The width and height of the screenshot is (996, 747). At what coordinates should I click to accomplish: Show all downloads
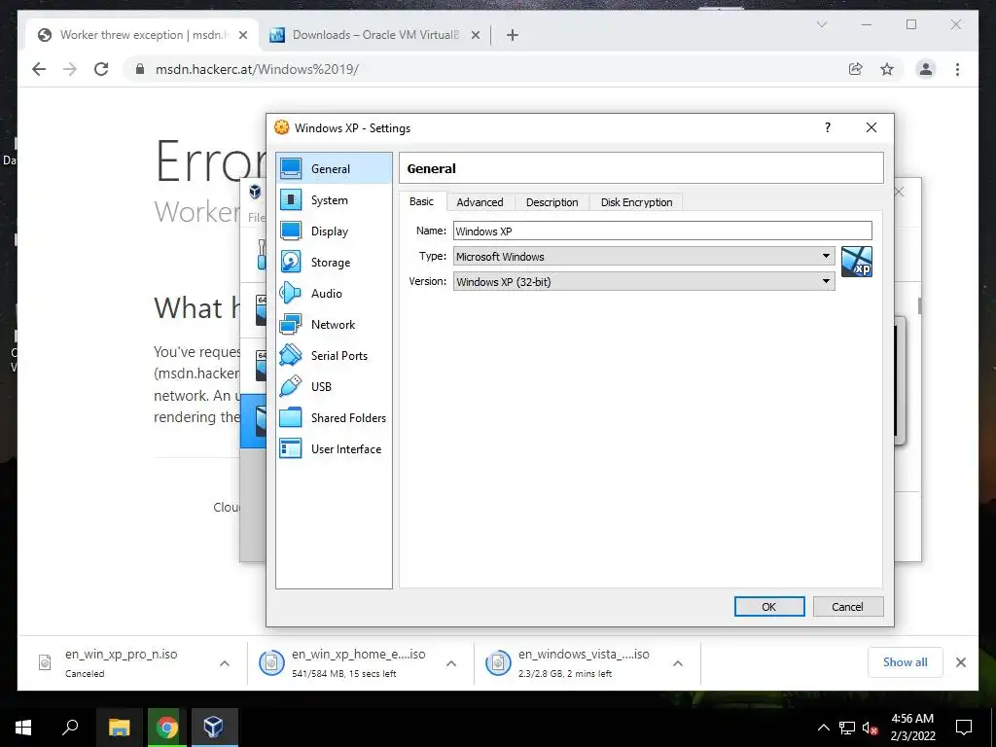click(x=906, y=662)
